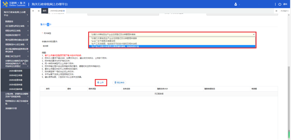Open 系统操作手册 in sidebar
This screenshot has width=291, height=140.
11,108
